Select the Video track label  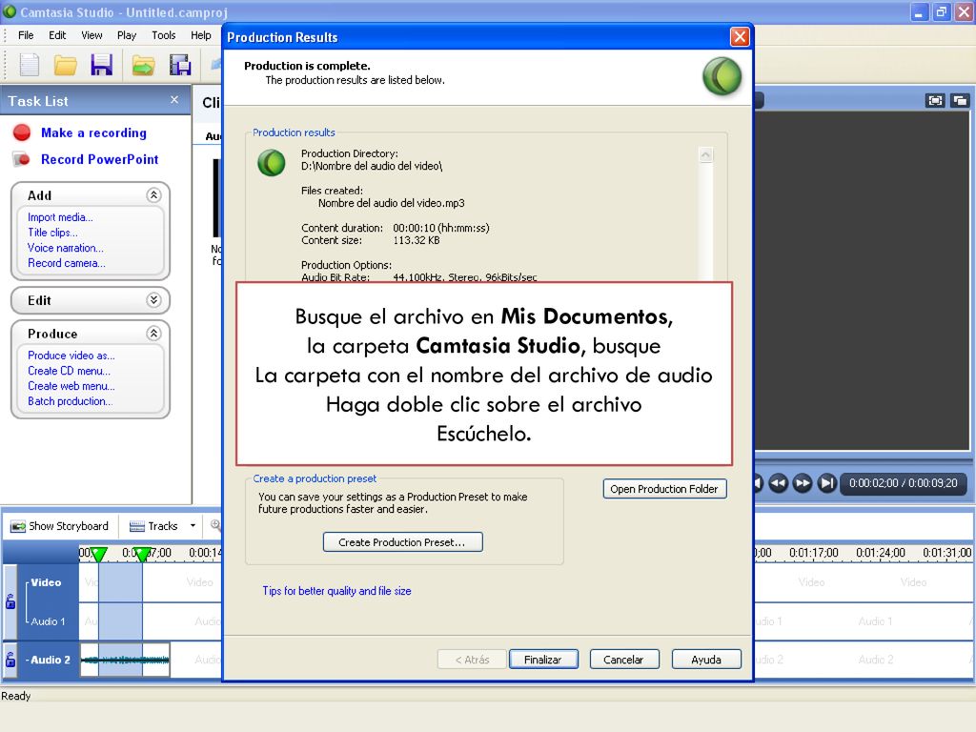coord(46,582)
